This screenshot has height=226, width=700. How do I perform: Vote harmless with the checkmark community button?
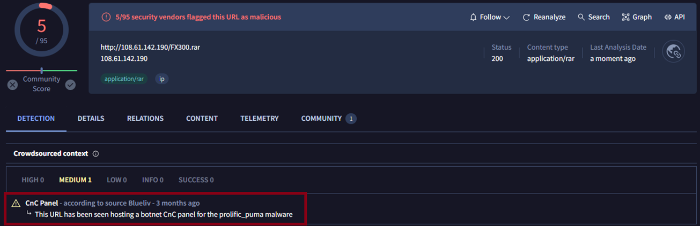click(70, 84)
